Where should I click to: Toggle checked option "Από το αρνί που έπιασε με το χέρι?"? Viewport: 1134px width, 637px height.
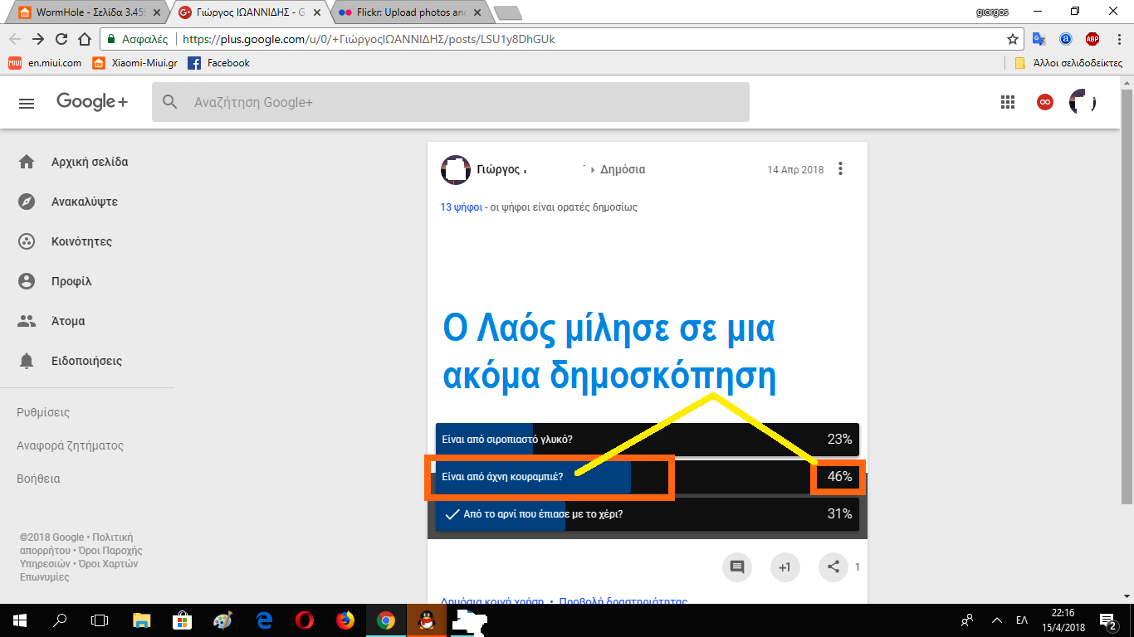(x=643, y=514)
